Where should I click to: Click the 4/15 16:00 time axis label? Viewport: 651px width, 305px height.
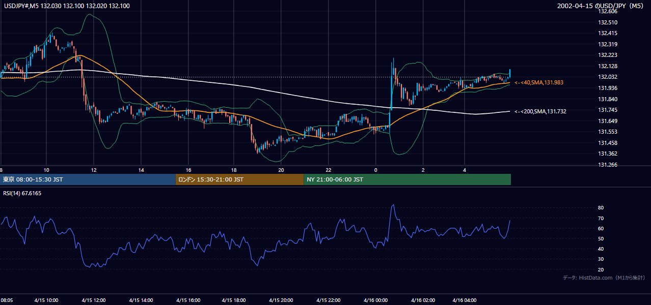[188, 300]
